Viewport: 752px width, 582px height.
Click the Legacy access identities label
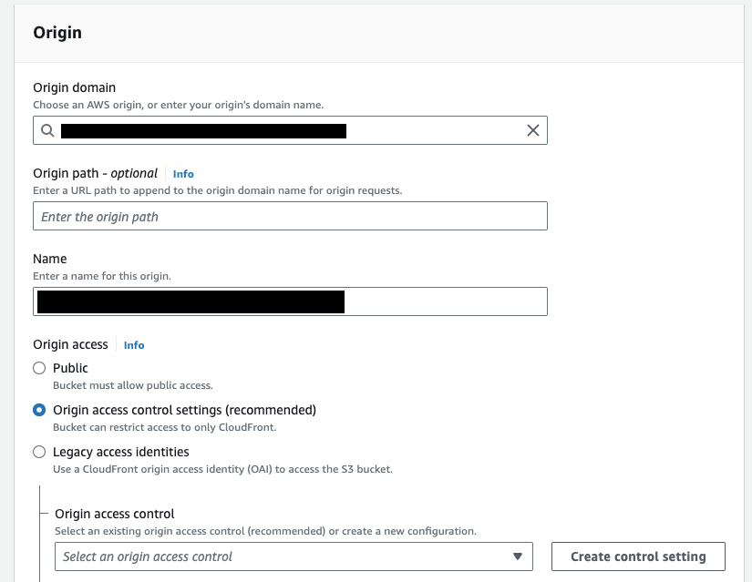(119, 452)
